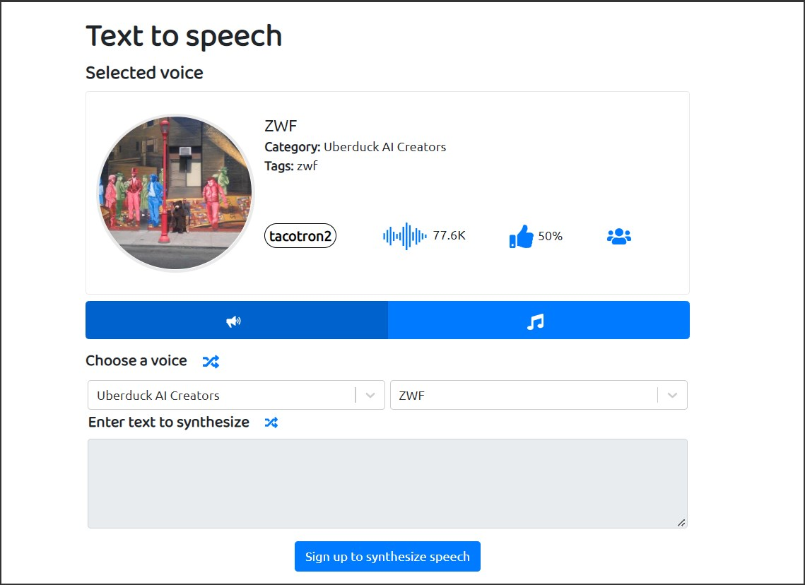This screenshot has width=805, height=585.
Task: Click the 77.6K usage count
Action: point(449,236)
